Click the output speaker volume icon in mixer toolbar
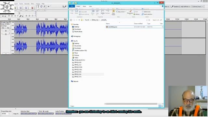 click(x=48, y=6)
